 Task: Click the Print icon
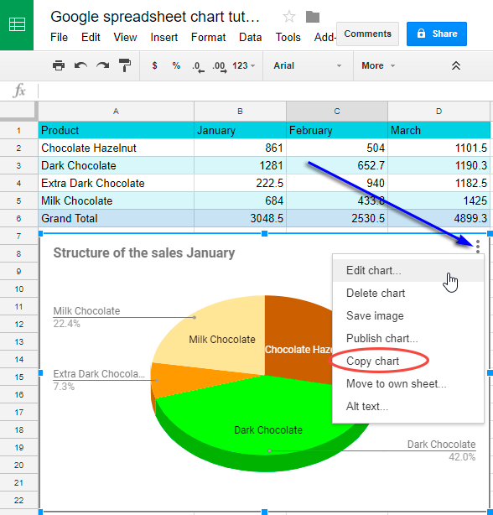(59, 65)
